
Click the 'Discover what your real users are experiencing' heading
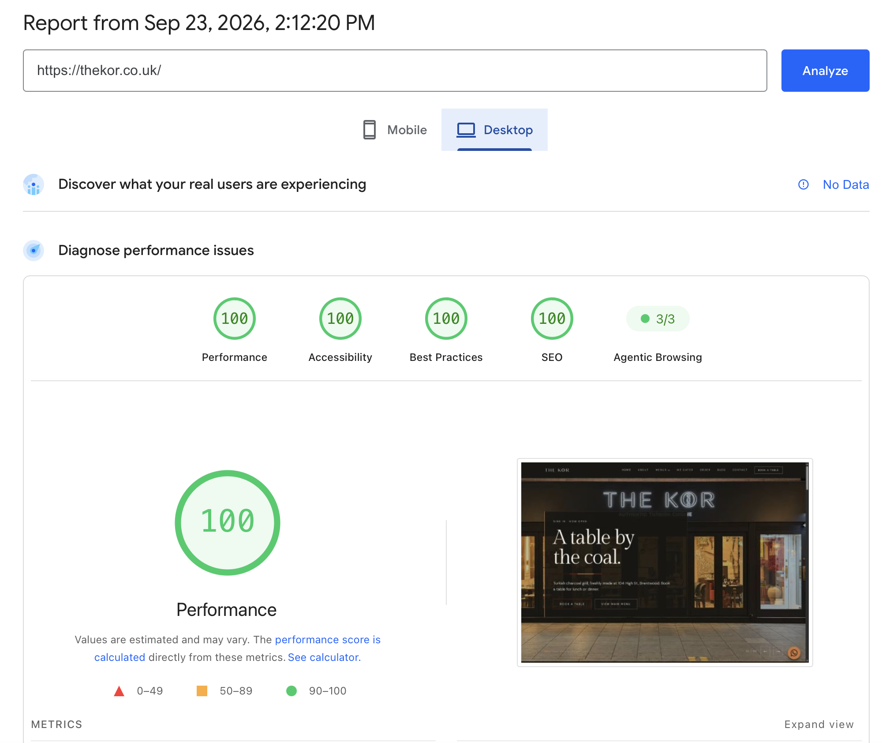click(212, 184)
